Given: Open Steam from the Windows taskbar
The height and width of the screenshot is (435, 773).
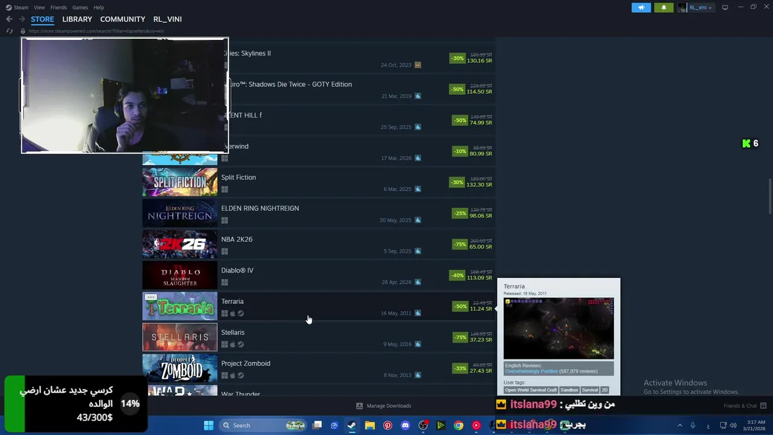Looking at the screenshot, I should click(351, 425).
